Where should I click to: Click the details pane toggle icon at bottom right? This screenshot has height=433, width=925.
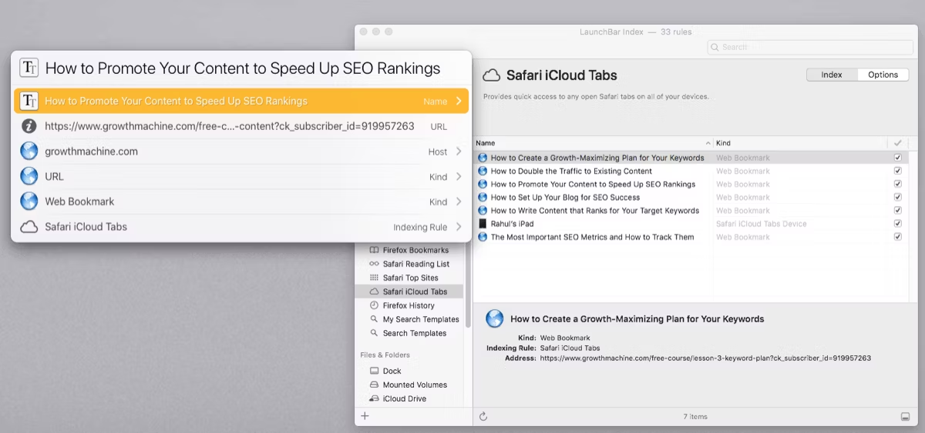point(905,416)
